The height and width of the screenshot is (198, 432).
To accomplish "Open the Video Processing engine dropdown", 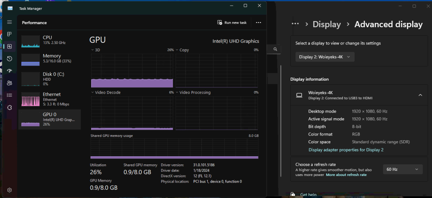I will click(177, 92).
